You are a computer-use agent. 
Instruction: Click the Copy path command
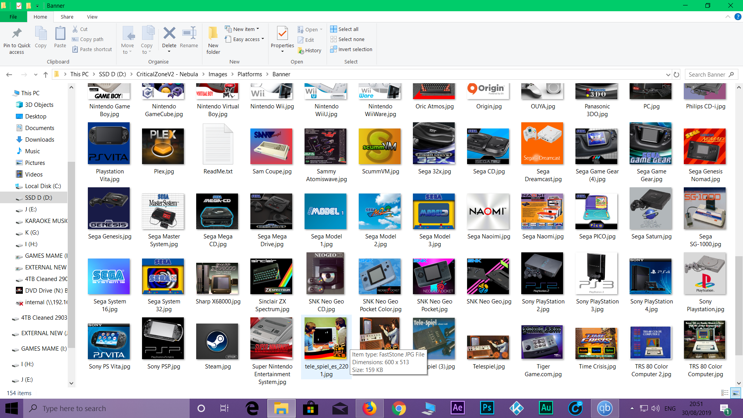[x=87, y=39]
